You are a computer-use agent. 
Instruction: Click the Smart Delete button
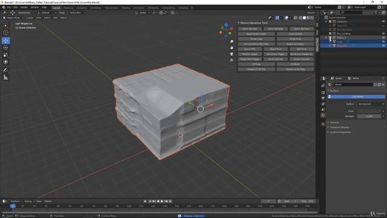point(295,34)
